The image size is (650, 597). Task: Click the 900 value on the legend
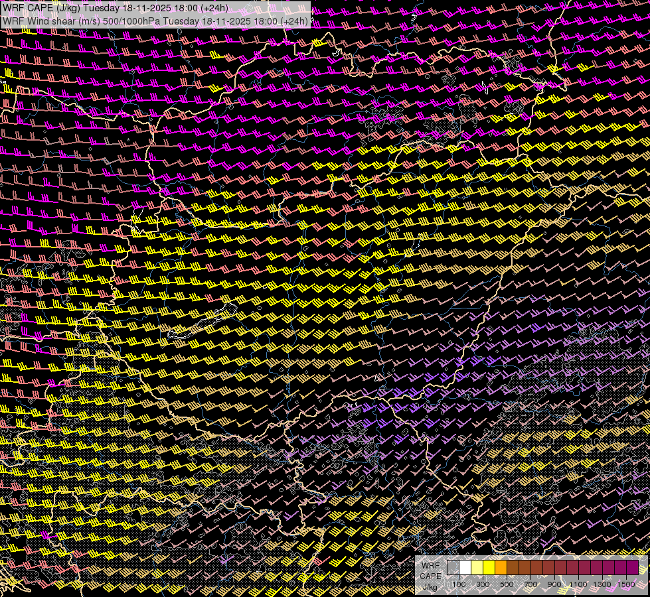pyautogui.click(x=554, y=584)
